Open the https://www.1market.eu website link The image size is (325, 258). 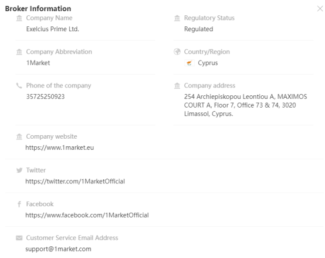click(60, 148)
